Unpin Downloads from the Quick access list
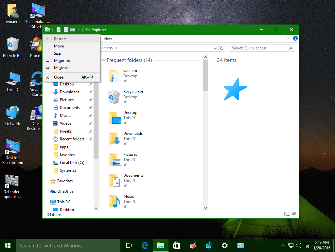Image resolution: width=335 pixels, height=252 pixels. pyautogui.click(x=91, y=92)
